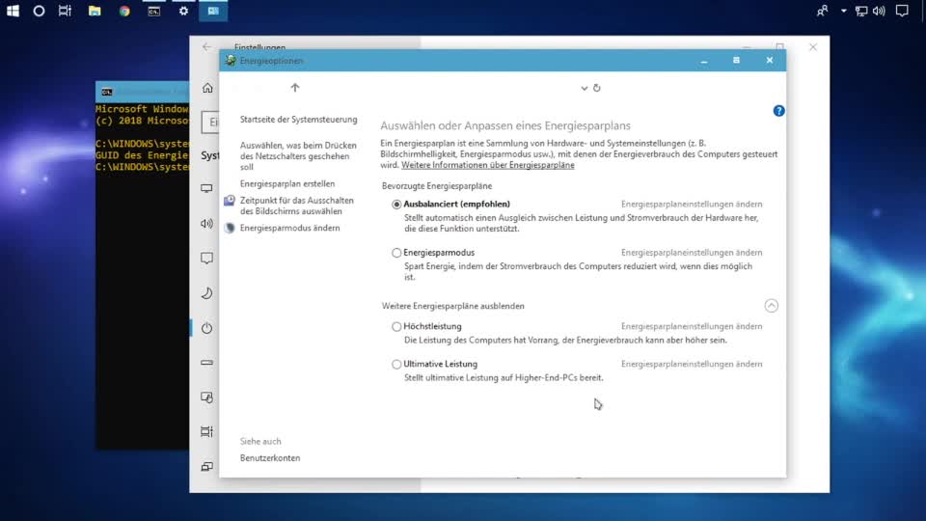Open Benutzerkonten under Siehe auch
This screenshot has height=521, width=926.
coord(270,457)
